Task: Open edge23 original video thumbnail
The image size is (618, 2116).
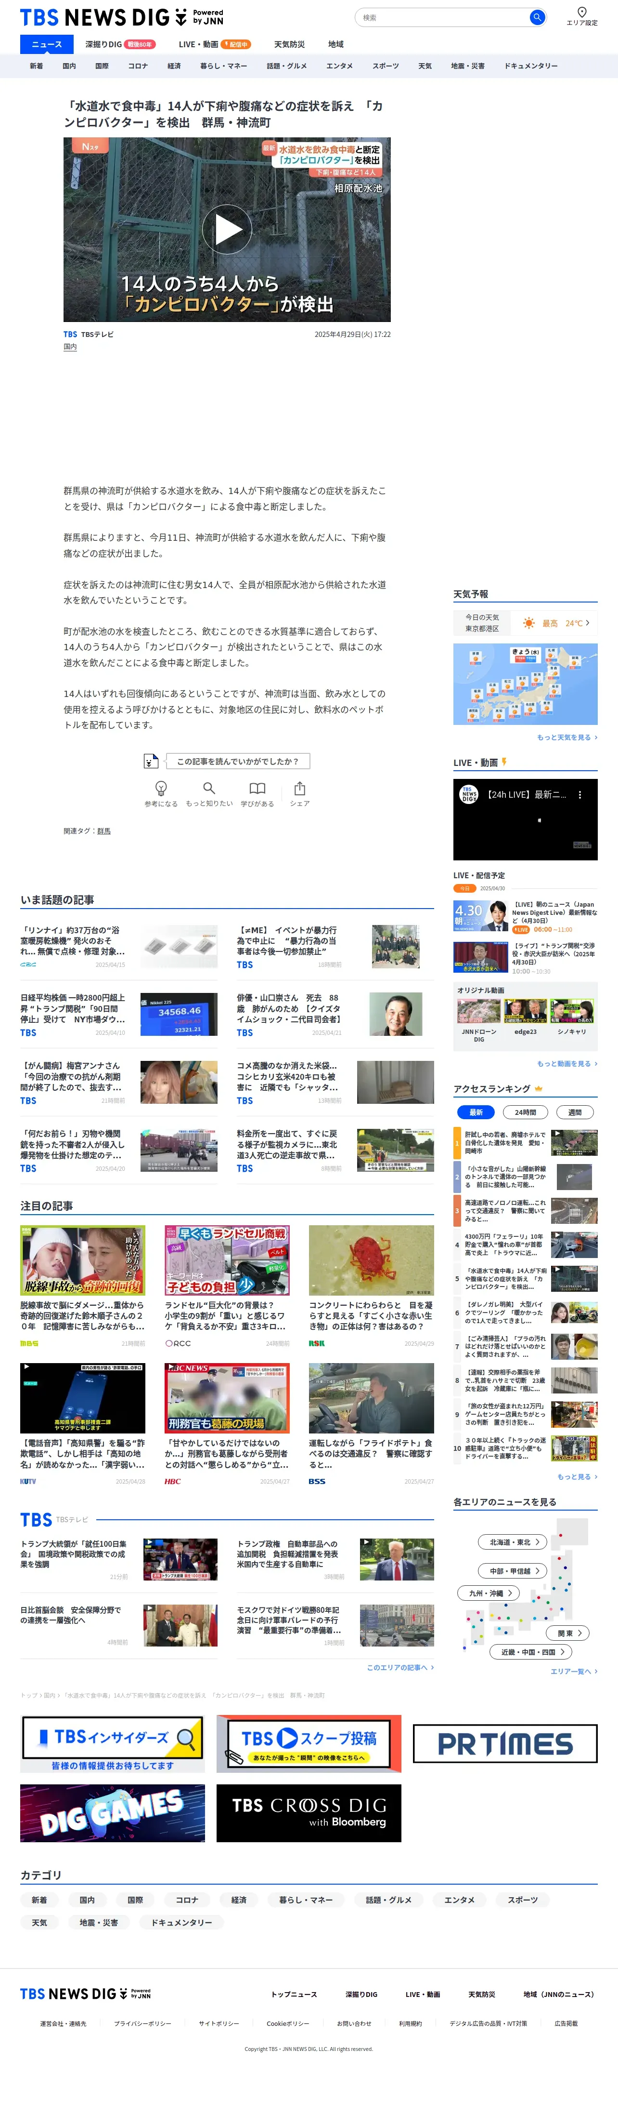Action: pyautogui.click(x=525, y=1011)
